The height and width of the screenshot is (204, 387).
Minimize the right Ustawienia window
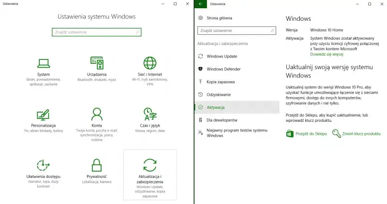pyautogui.click(x=357, y=4)
